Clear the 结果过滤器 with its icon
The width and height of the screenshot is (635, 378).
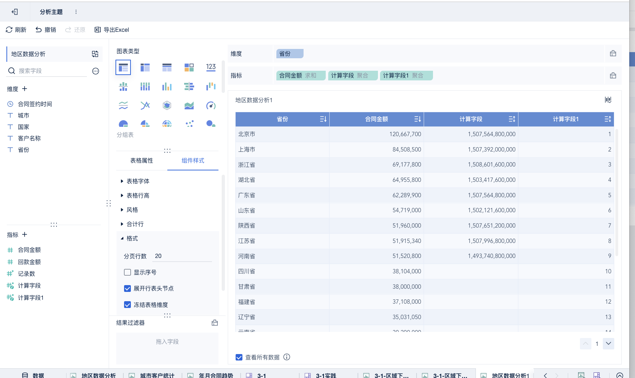215,323
